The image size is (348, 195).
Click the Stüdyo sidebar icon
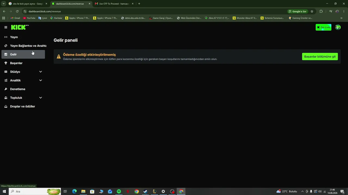(x=6, y=72)
